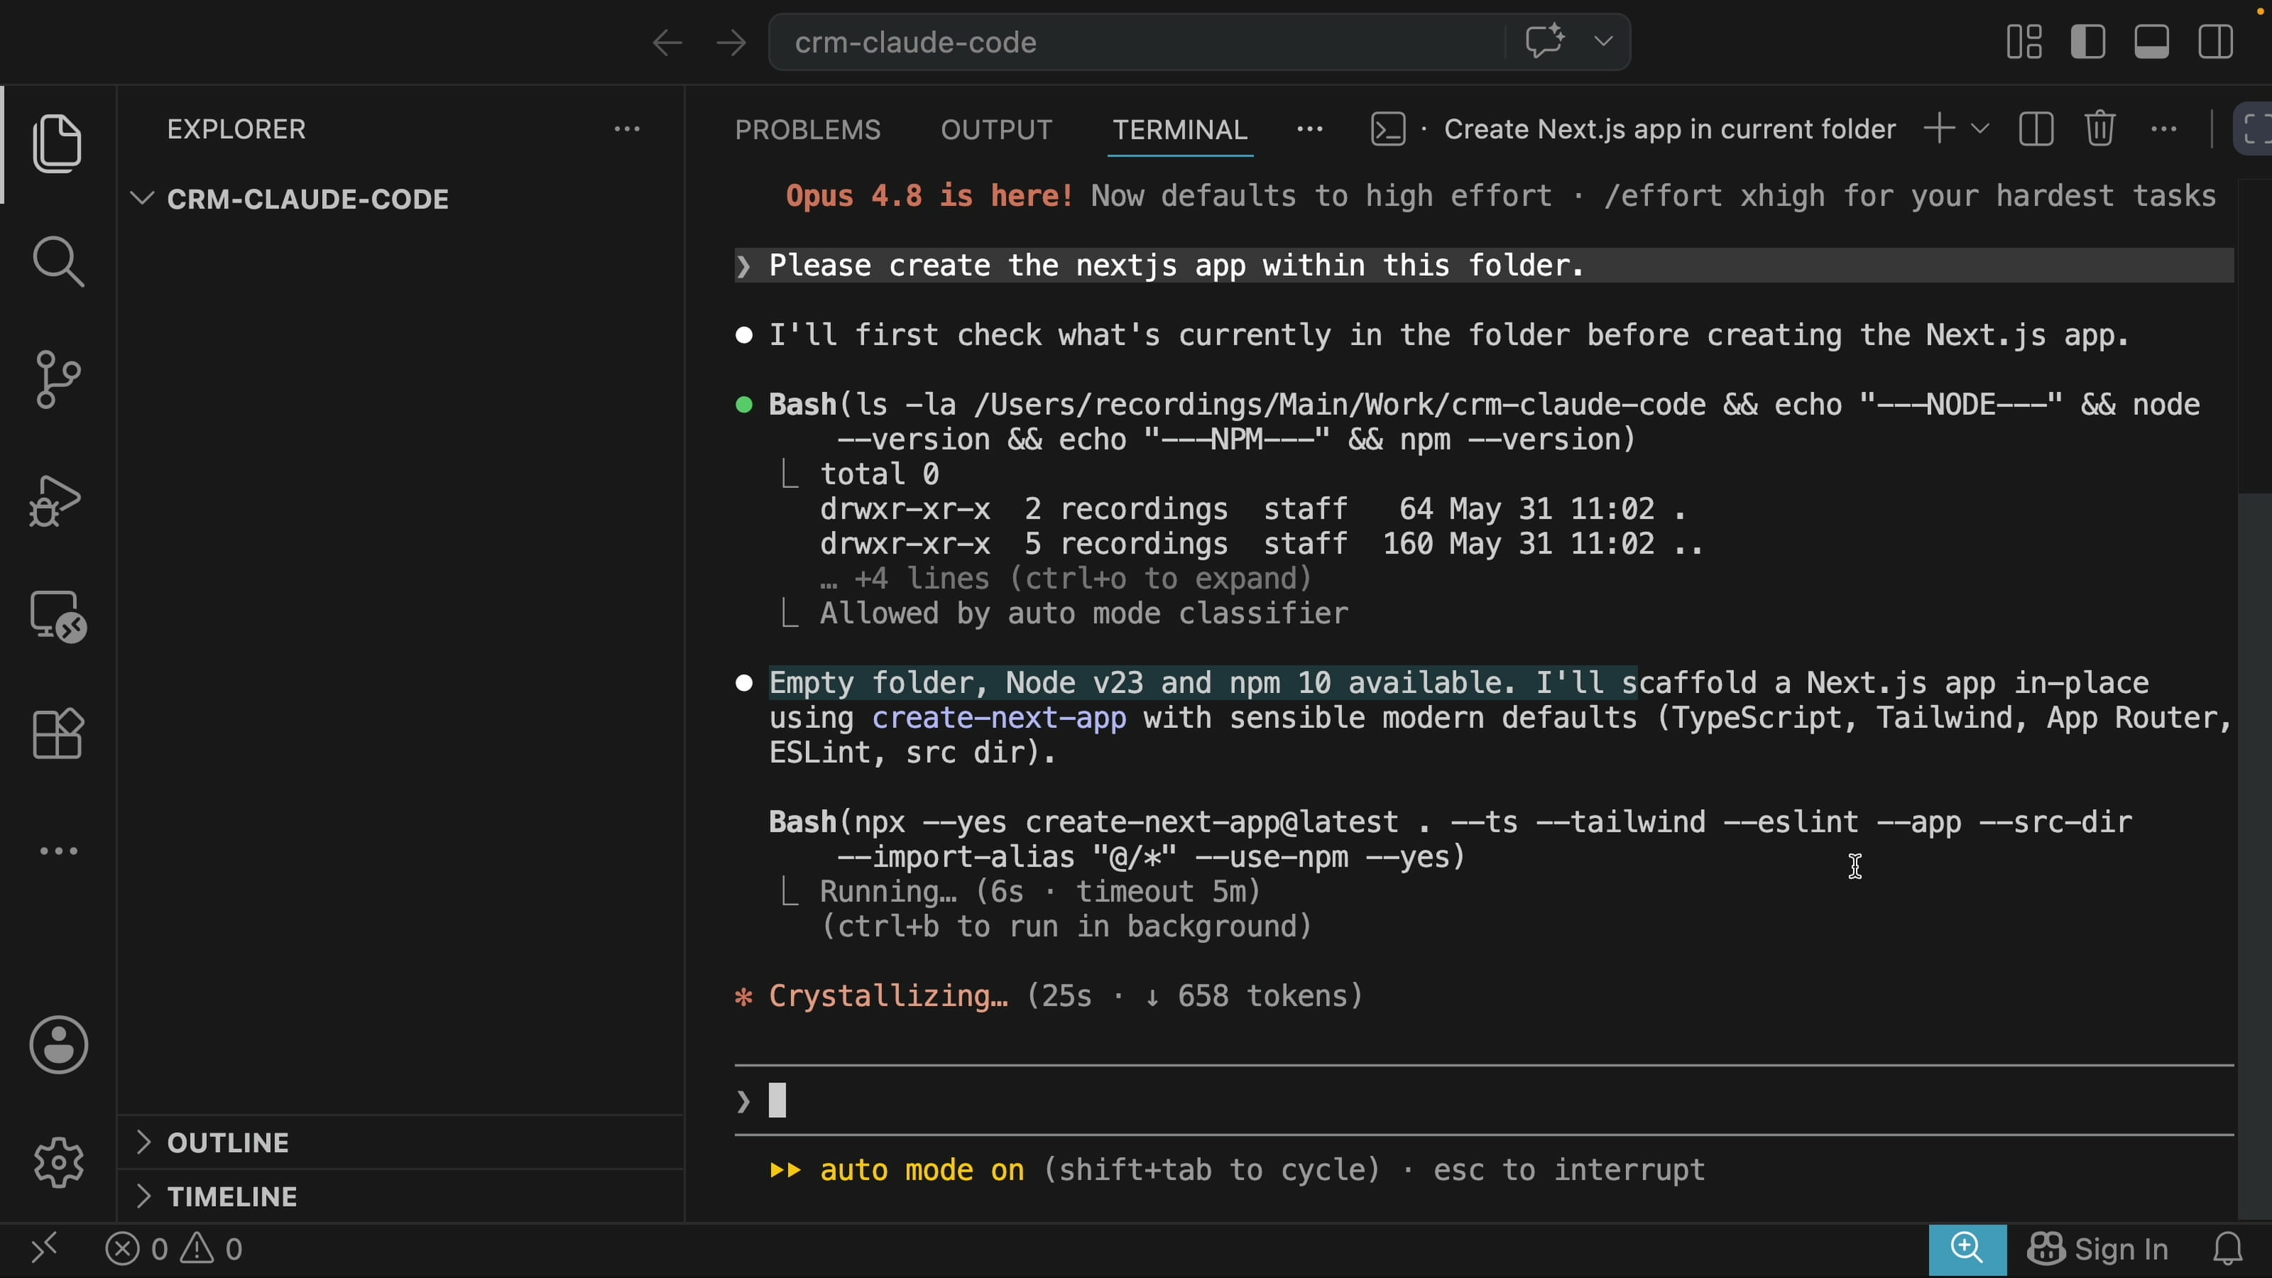Sign In to Copilot from status bar
The height and width of the screenshot is (1278, 2272).
click(x=2097, y=1249)
